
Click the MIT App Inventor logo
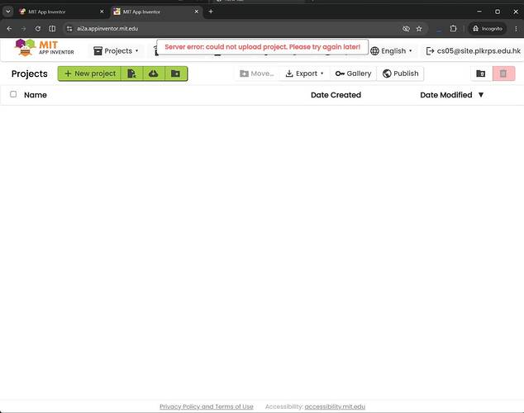pyautogui.click(x=44, y=48)
